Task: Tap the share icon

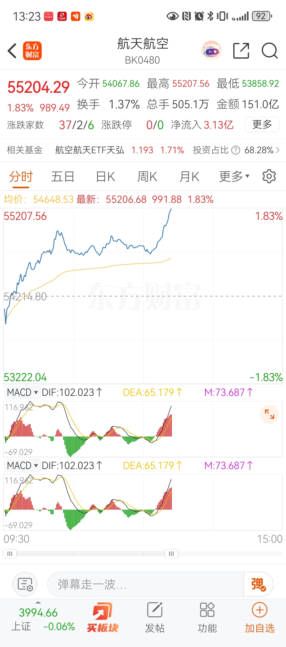Action: click(241, 51)
